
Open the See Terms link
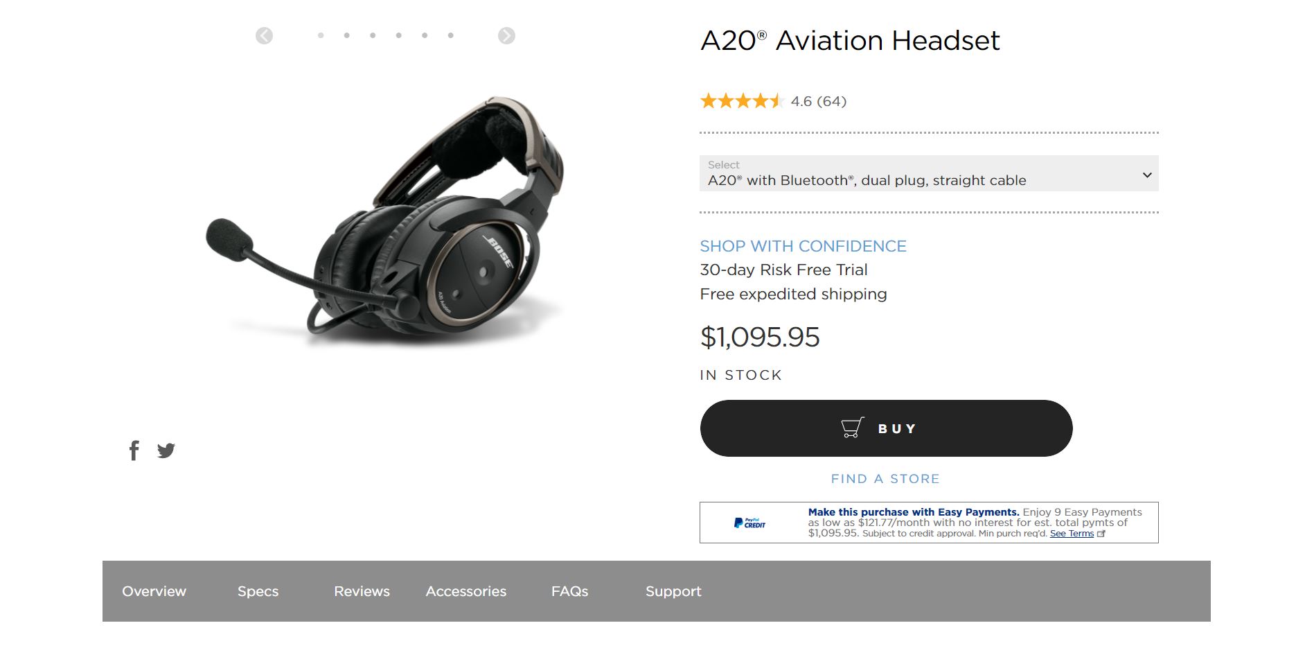pyautogui.click(x=1072, y=534)
